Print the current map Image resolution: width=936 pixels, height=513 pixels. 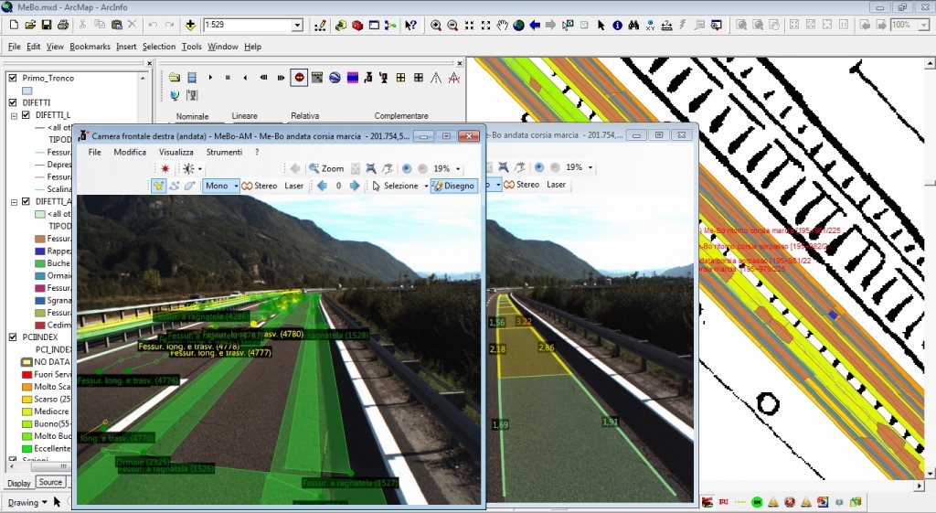pyautogui.click(x=63, y=25)
